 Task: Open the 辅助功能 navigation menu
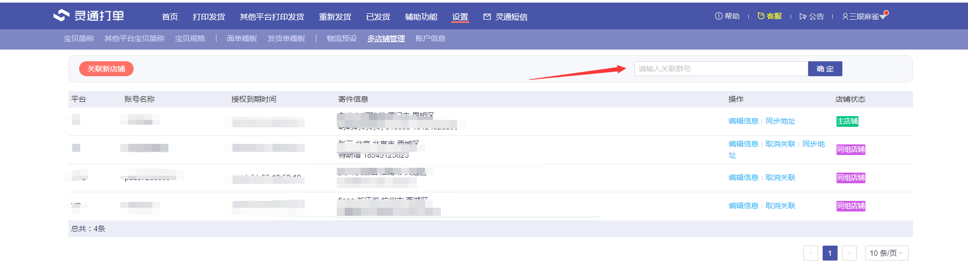tap(421, 17)
